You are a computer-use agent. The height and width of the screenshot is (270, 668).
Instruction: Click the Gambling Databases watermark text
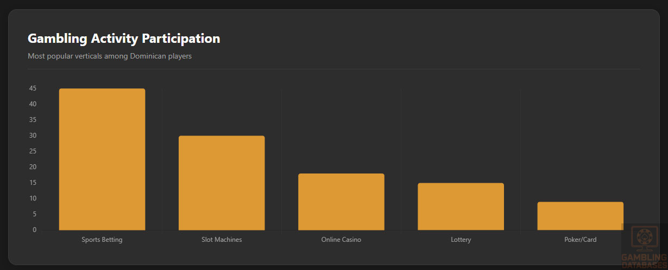pyautogui.click(x=644, y=260)
